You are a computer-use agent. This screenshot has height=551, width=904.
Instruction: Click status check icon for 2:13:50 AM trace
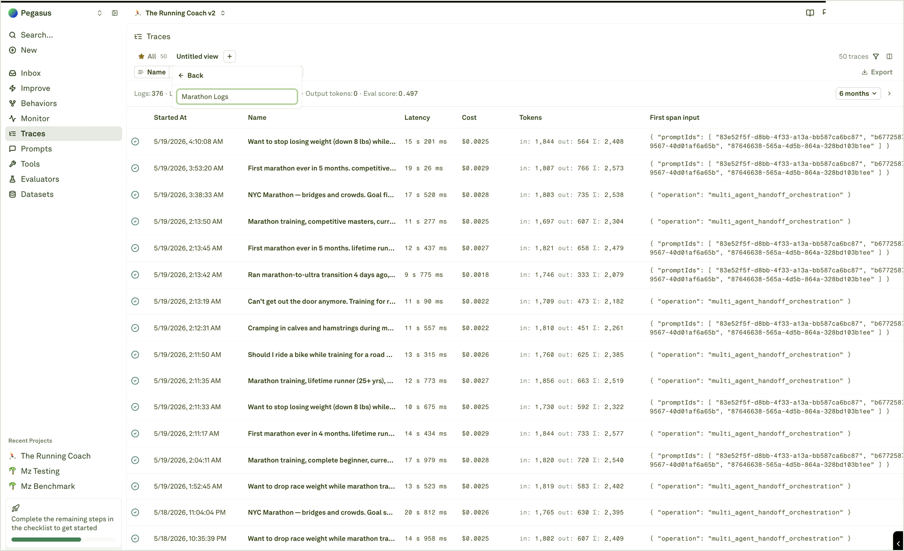point(135,221)
